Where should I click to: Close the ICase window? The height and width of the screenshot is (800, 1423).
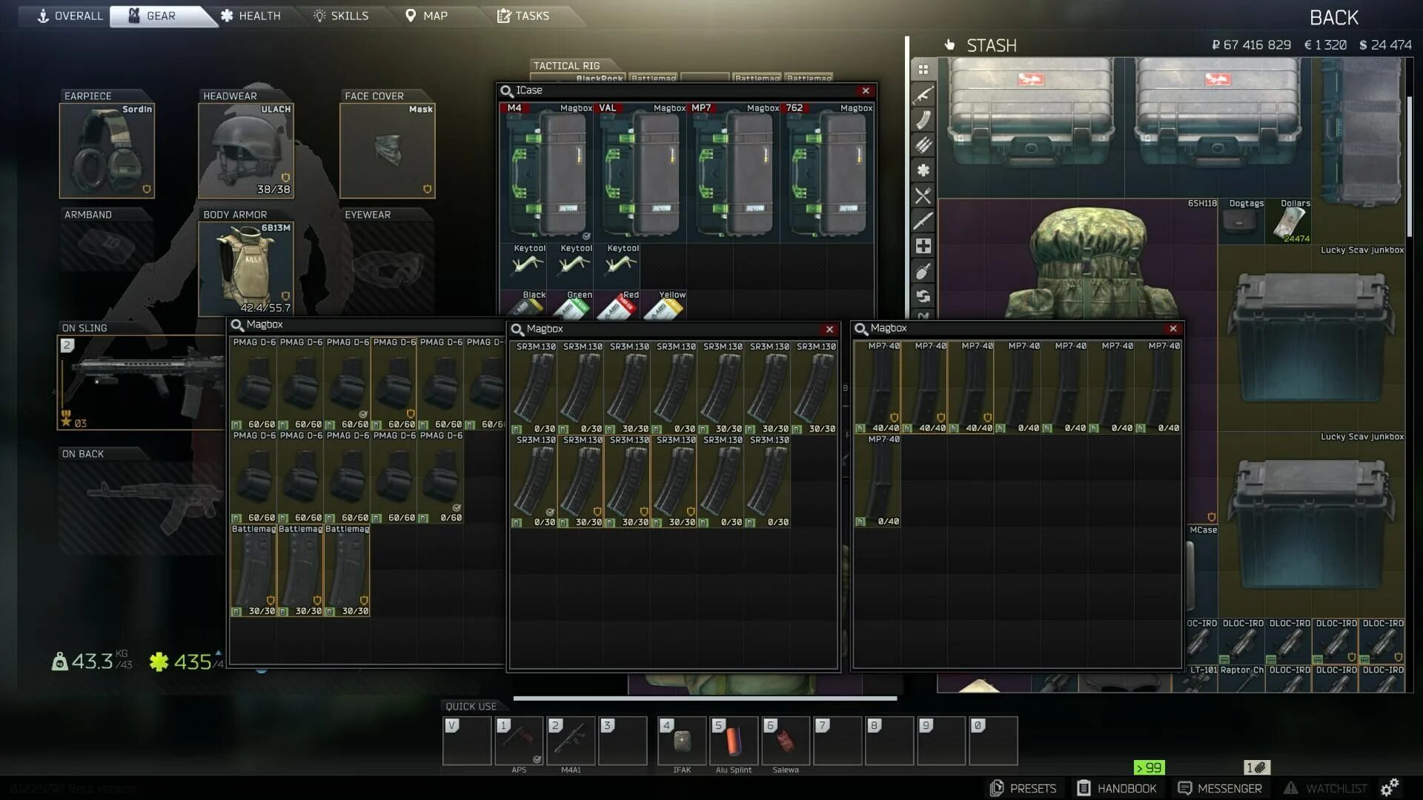coord(866,90)
